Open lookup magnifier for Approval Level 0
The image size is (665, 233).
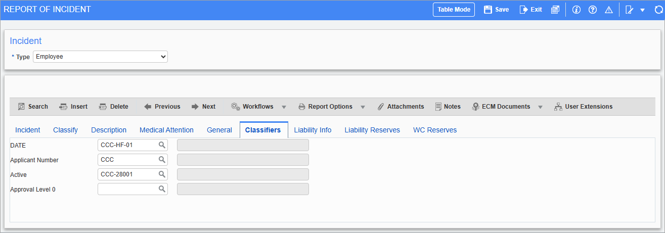[x=162, y=189]
